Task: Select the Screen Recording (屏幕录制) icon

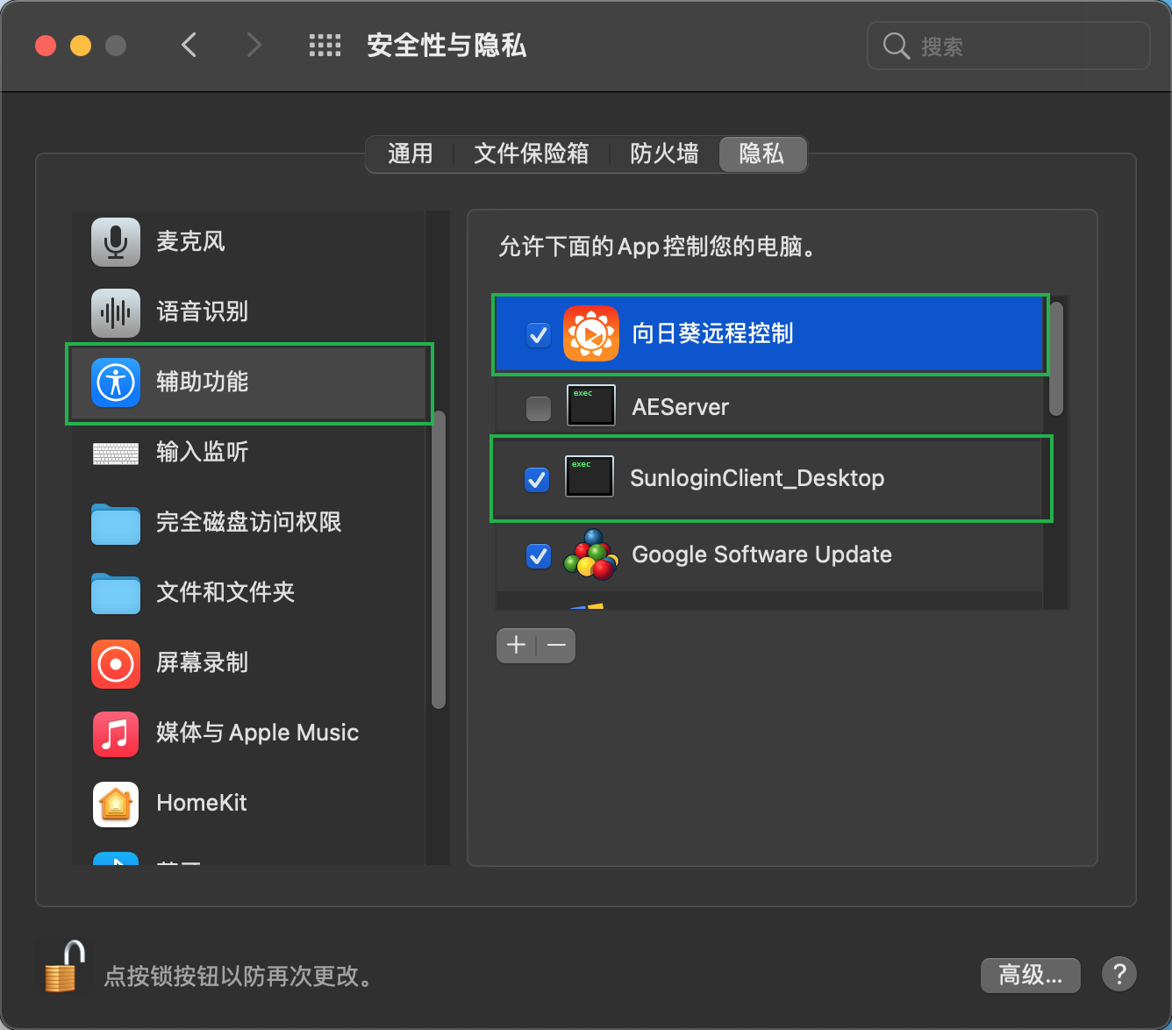Action: pyautogui.click(x=116, y=664)
